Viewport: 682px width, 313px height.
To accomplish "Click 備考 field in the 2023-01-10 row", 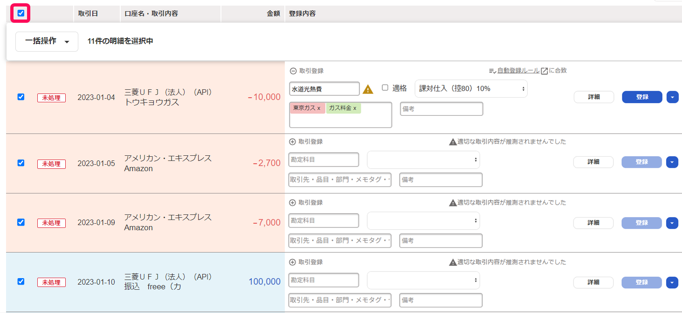I will pyautogui.click(x=441, y=300).
